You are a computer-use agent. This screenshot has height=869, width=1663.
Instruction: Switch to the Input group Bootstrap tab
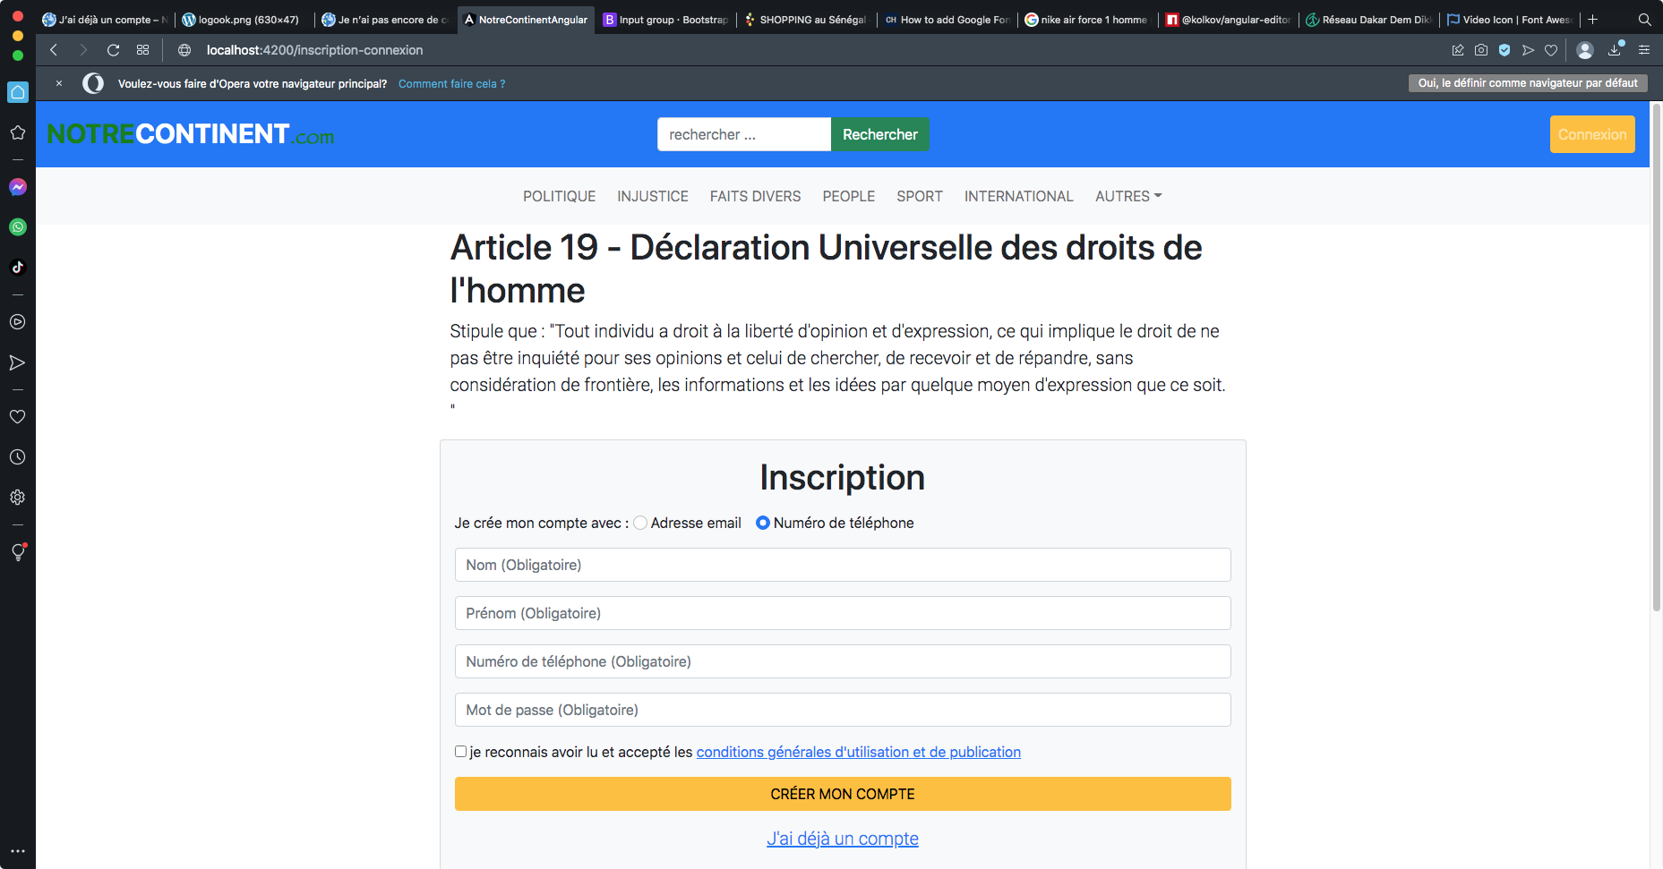(666, 20)
